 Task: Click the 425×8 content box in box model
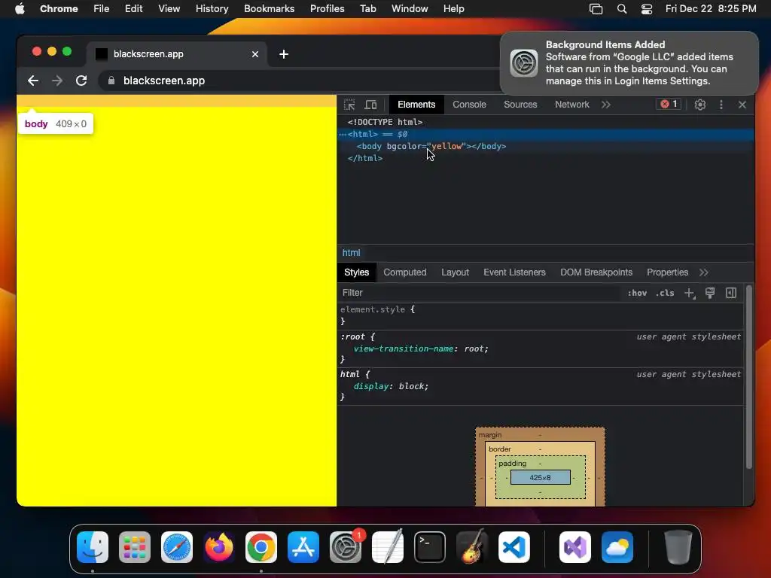pos(540,477)
